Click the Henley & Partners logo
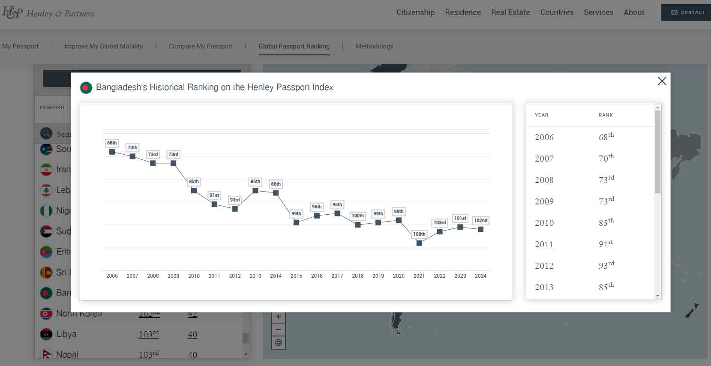The height and width of the screenshot is (366, 711). pyautogui.click(x=48, y=13)
